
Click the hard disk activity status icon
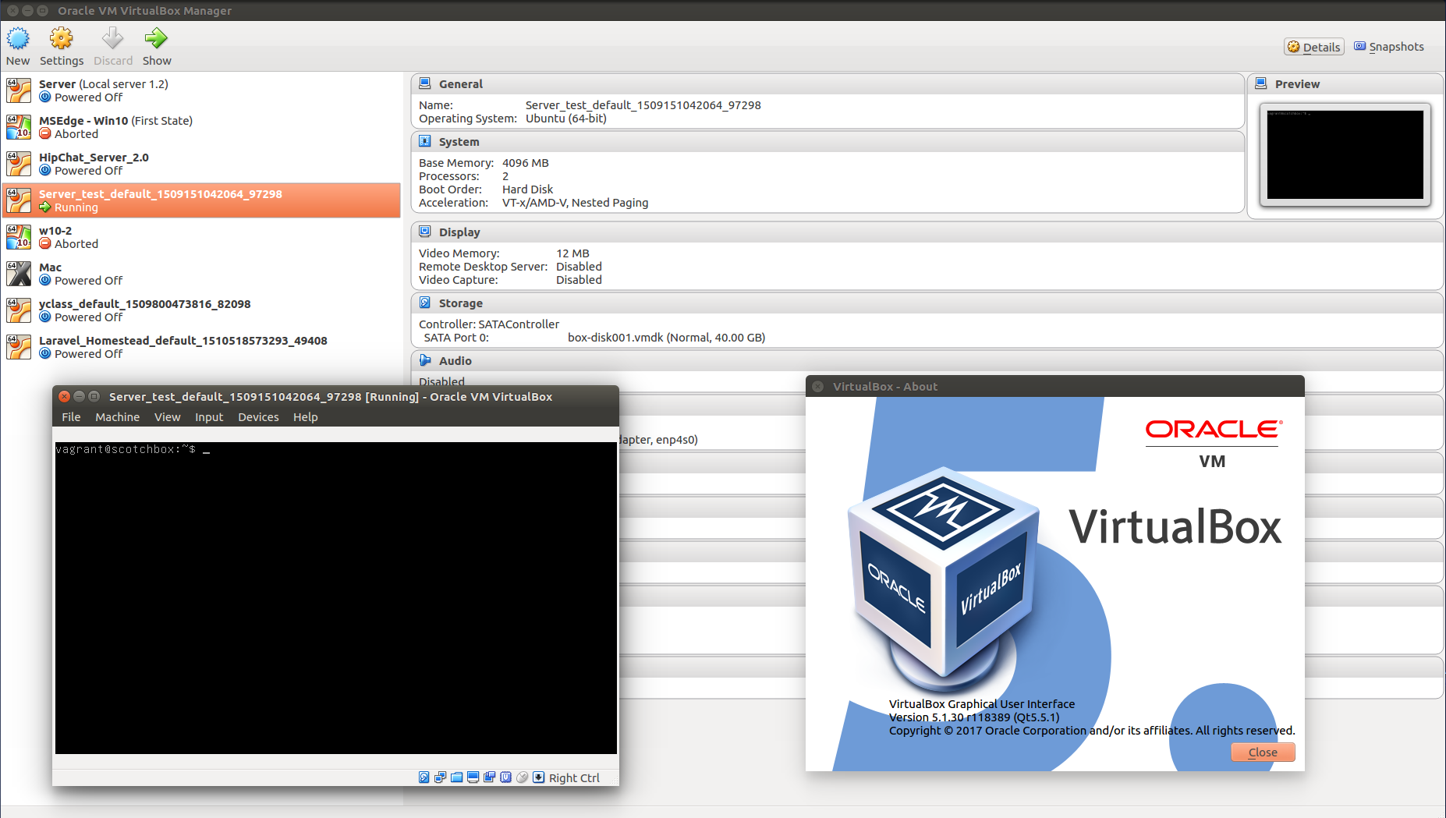424,777
